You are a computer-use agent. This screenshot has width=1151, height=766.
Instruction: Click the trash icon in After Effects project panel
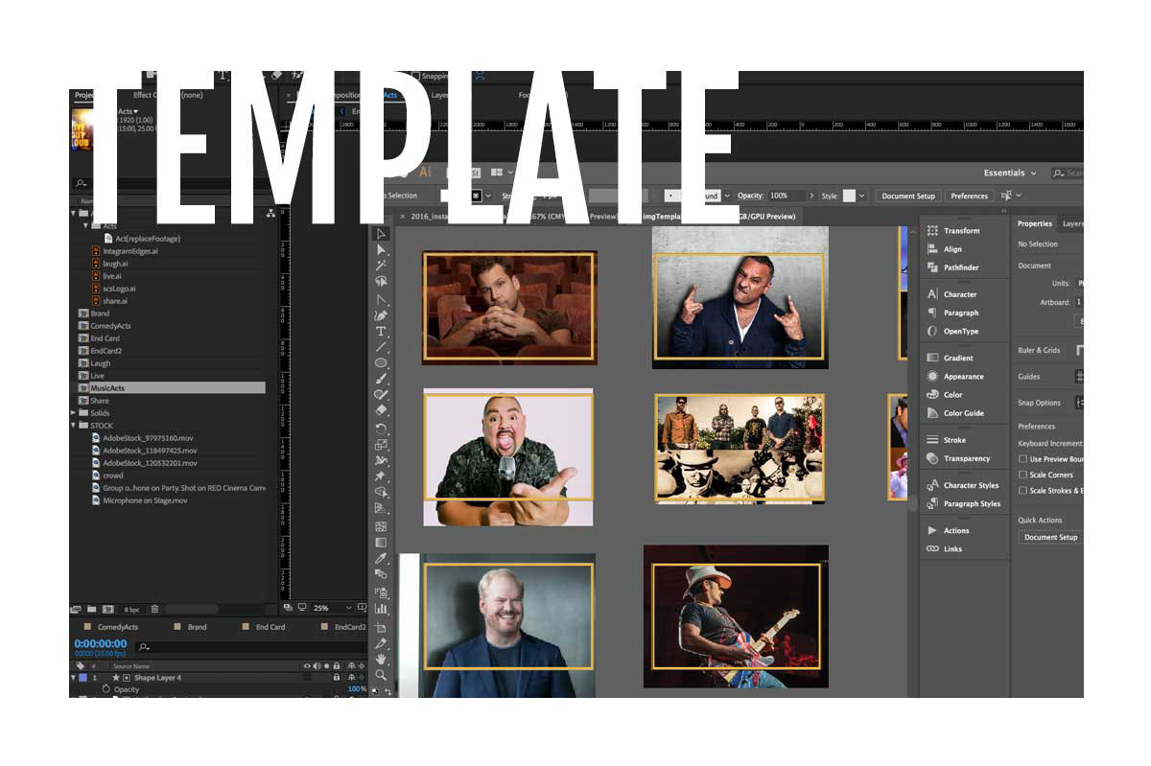[x=154, y=609]
